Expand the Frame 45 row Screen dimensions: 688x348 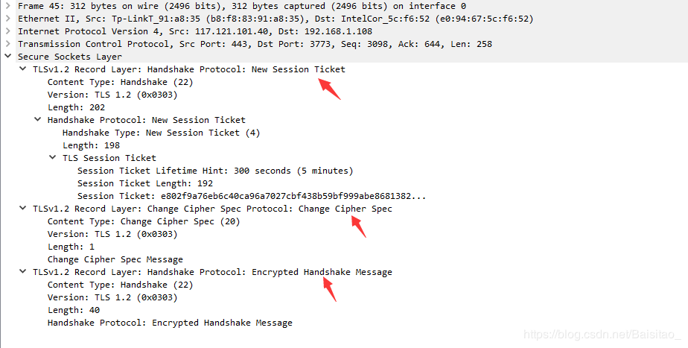coord(7,6)
